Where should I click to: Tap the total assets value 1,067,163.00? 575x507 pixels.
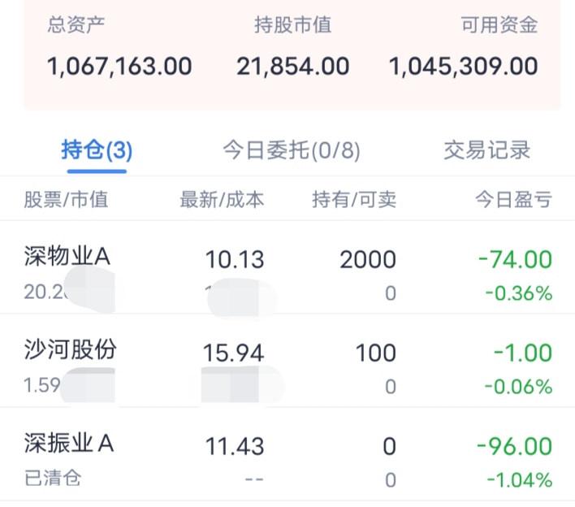coord(120,66)
